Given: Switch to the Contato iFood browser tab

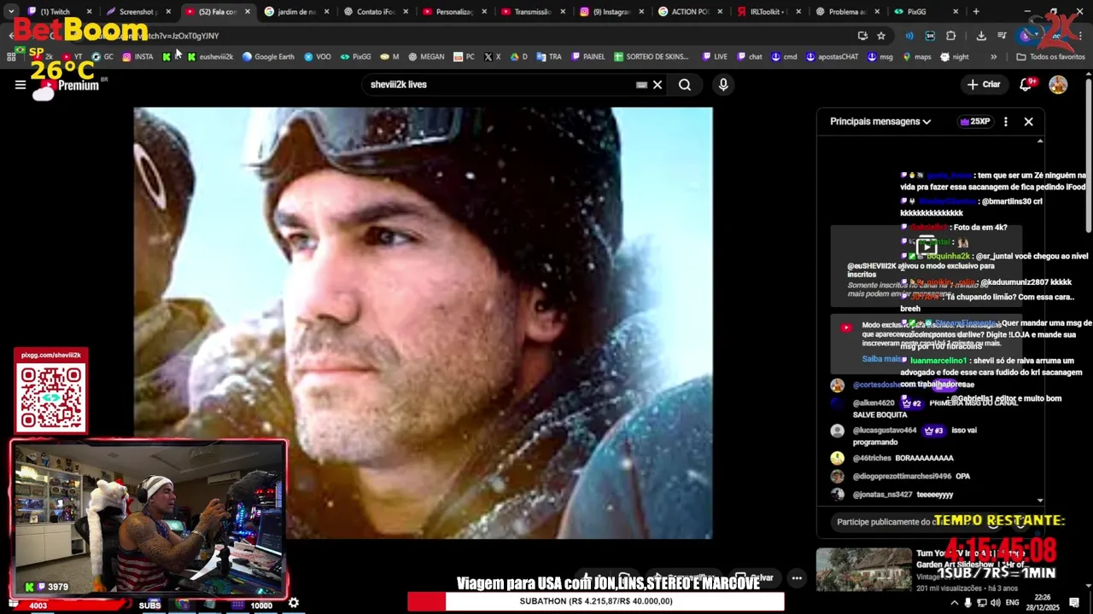Looking at the screenshot, I should (x=375, y=12).
